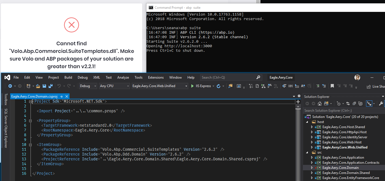Close the Eagle.Aery.Core.Domain.csproj tab
Image resolution: width=385 pixels, height=181 pixels.
pos(67,96)
